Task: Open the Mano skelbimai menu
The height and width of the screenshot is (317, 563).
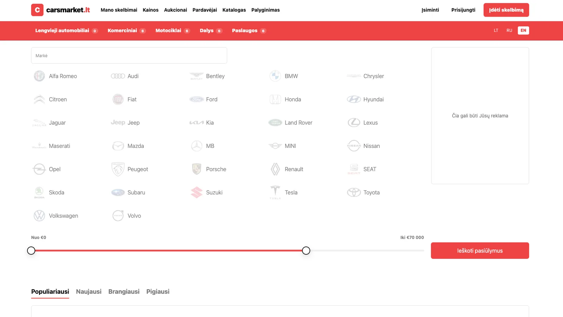Action: tap(119, 10)
